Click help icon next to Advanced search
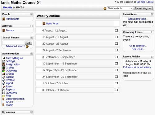The image size is (155, 115). tap(27, 46)
